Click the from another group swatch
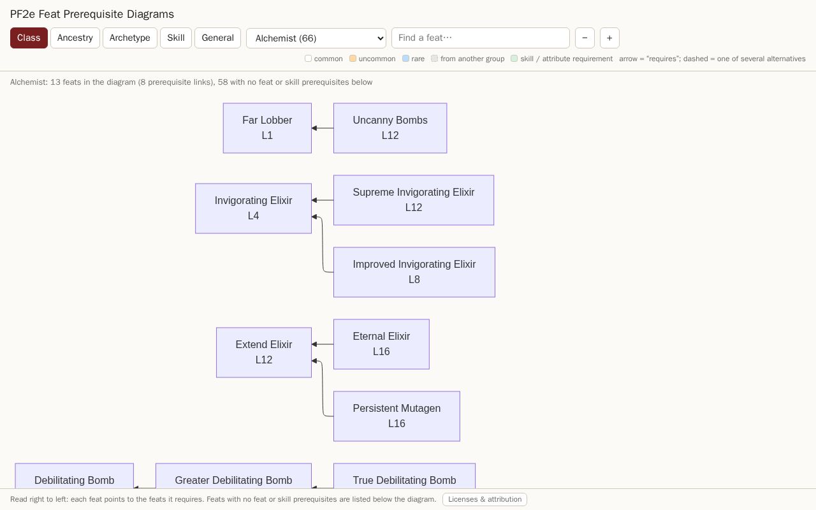Viewport: 816px width, 510px height. coord(435,59)
